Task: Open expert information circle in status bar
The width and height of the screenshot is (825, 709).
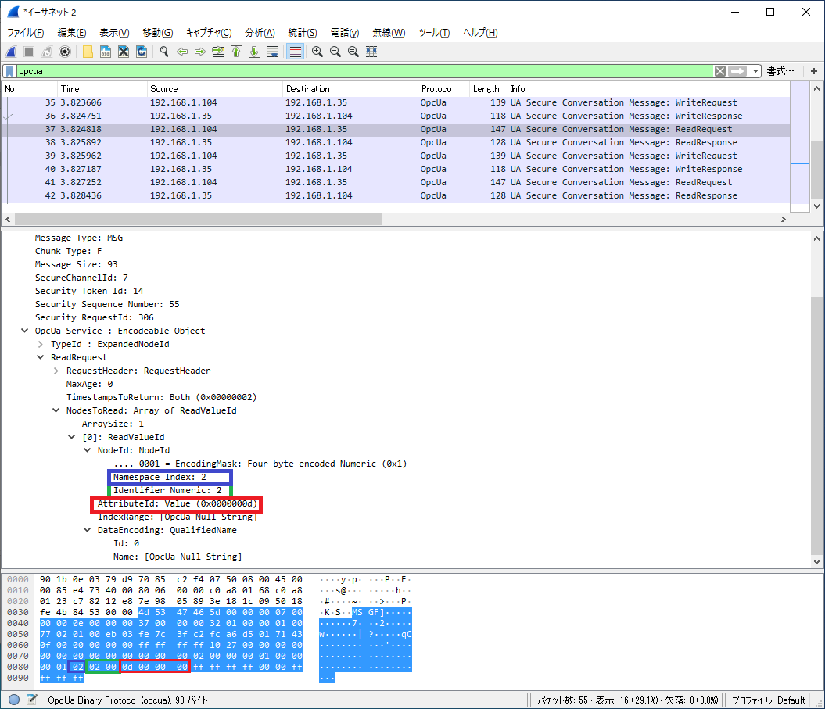Action: pyautogui.click(x=14, y=700)
